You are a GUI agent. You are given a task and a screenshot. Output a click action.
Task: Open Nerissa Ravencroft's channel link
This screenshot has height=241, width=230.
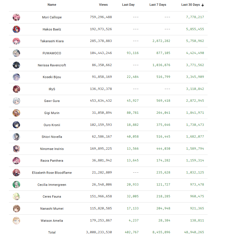tap(52, 65)
